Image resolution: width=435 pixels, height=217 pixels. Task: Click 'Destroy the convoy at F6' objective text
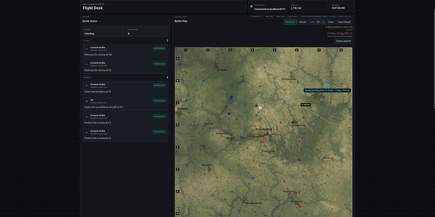(98, 70)
